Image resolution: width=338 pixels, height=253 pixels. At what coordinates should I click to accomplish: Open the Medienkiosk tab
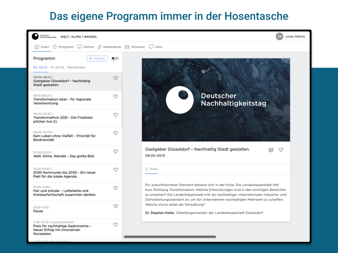click(x=109, y=47)
